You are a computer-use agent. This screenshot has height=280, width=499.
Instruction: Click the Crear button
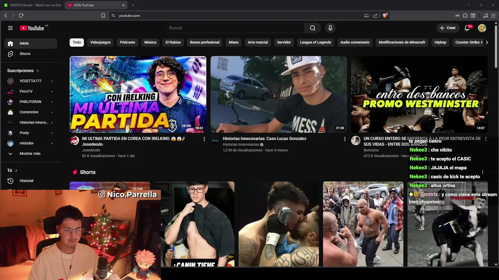[448, 28]
